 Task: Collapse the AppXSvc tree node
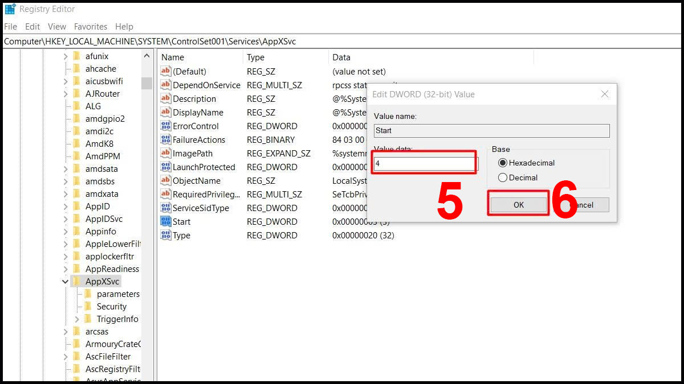(66, 282)
